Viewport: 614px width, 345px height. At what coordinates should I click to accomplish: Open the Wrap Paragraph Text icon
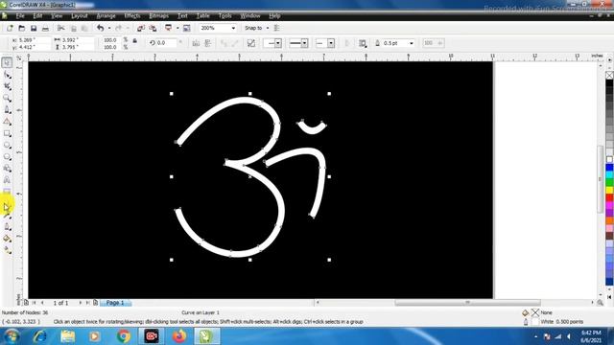click(363, 43)
